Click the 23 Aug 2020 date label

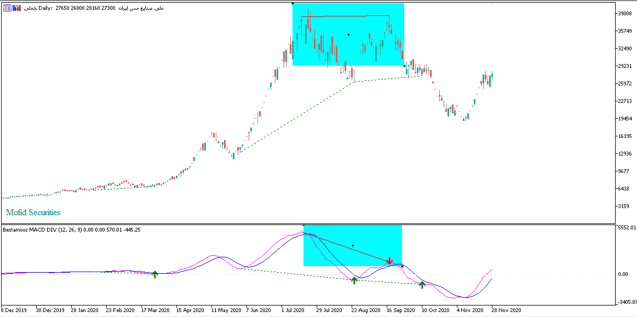click(365, 310)
